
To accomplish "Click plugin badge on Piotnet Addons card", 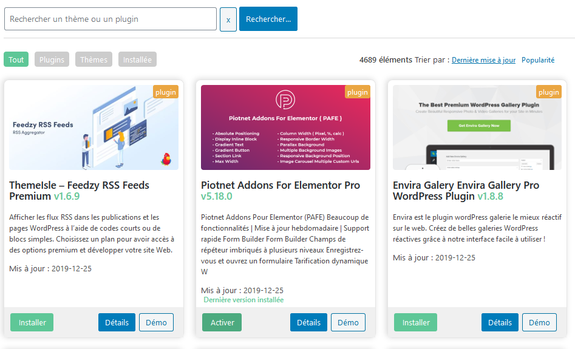I will click(358, 92).
